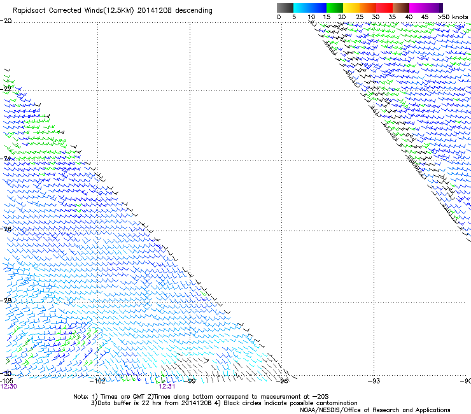Click the latitude label -22
Viewport: 471px width, 414px height.
tap(6, 89)
